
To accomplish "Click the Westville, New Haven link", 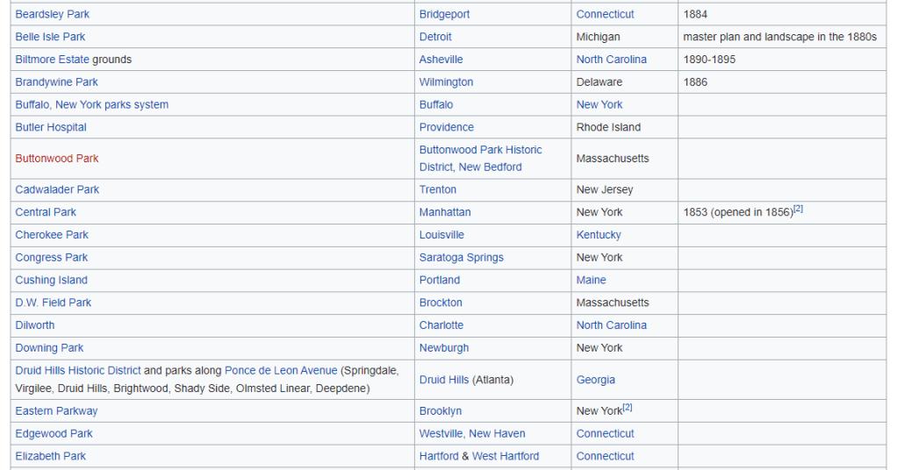I will click(471, 433).
